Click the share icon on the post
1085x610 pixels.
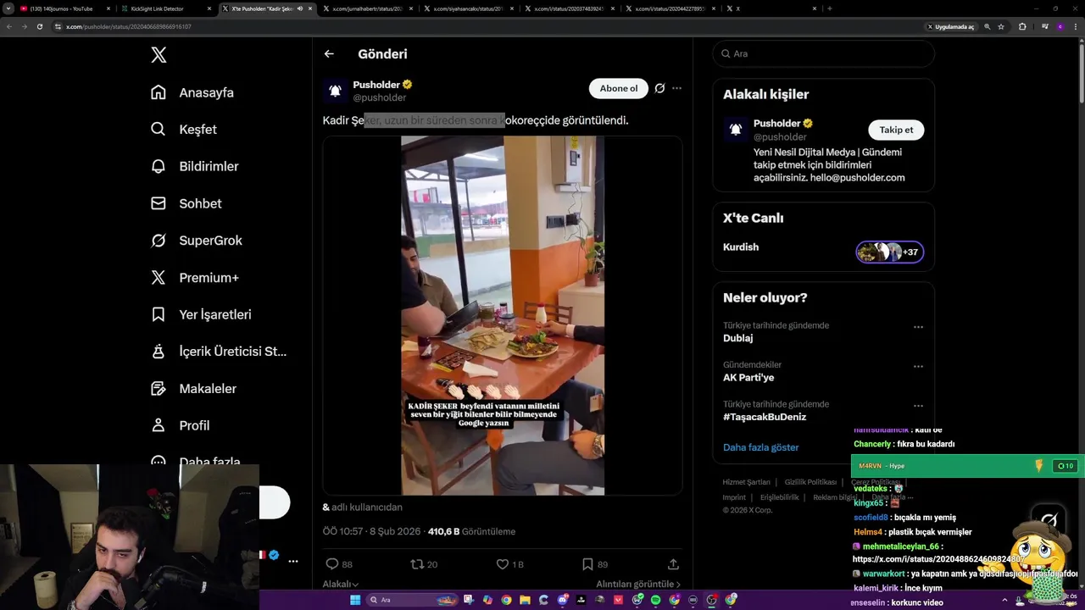(x=673, y=564)
